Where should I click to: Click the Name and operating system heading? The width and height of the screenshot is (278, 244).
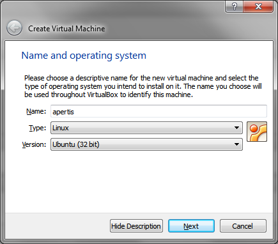[x=84, y=56]
